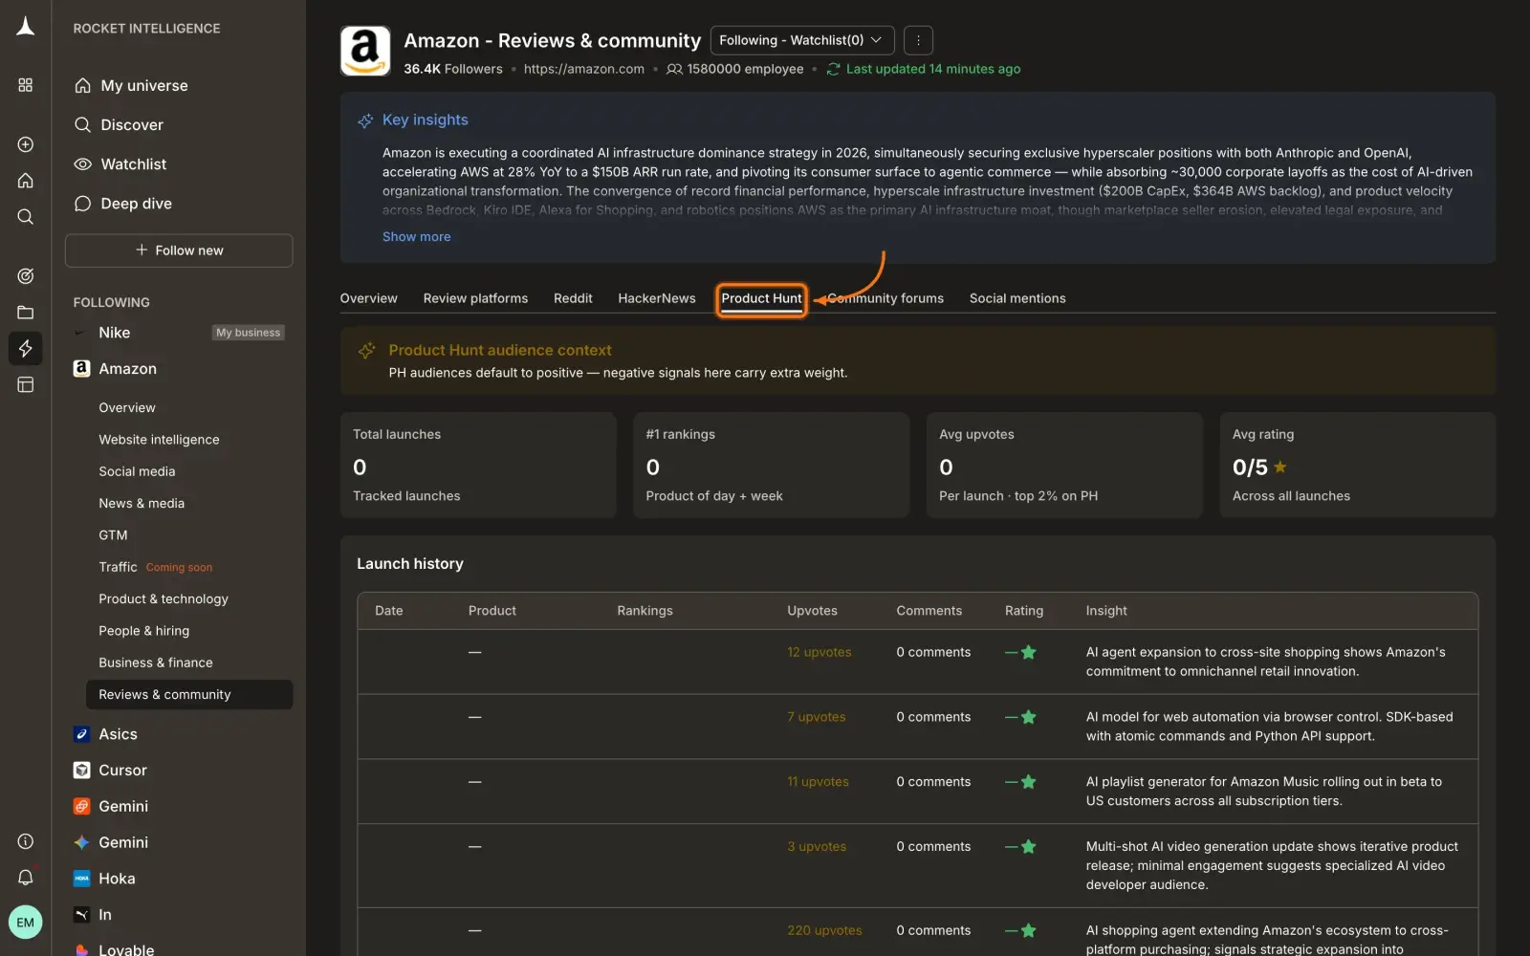Expand Hoka in the Following list
1530x956 pixels.
(x=117, y=879)
